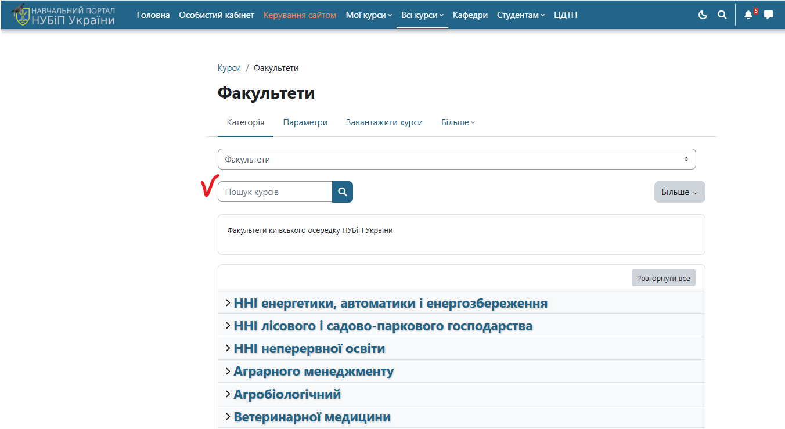The height and width of the screenshot is (429, 785).
Task: Open the Студентам navigation menu
Action: (521, 15)
